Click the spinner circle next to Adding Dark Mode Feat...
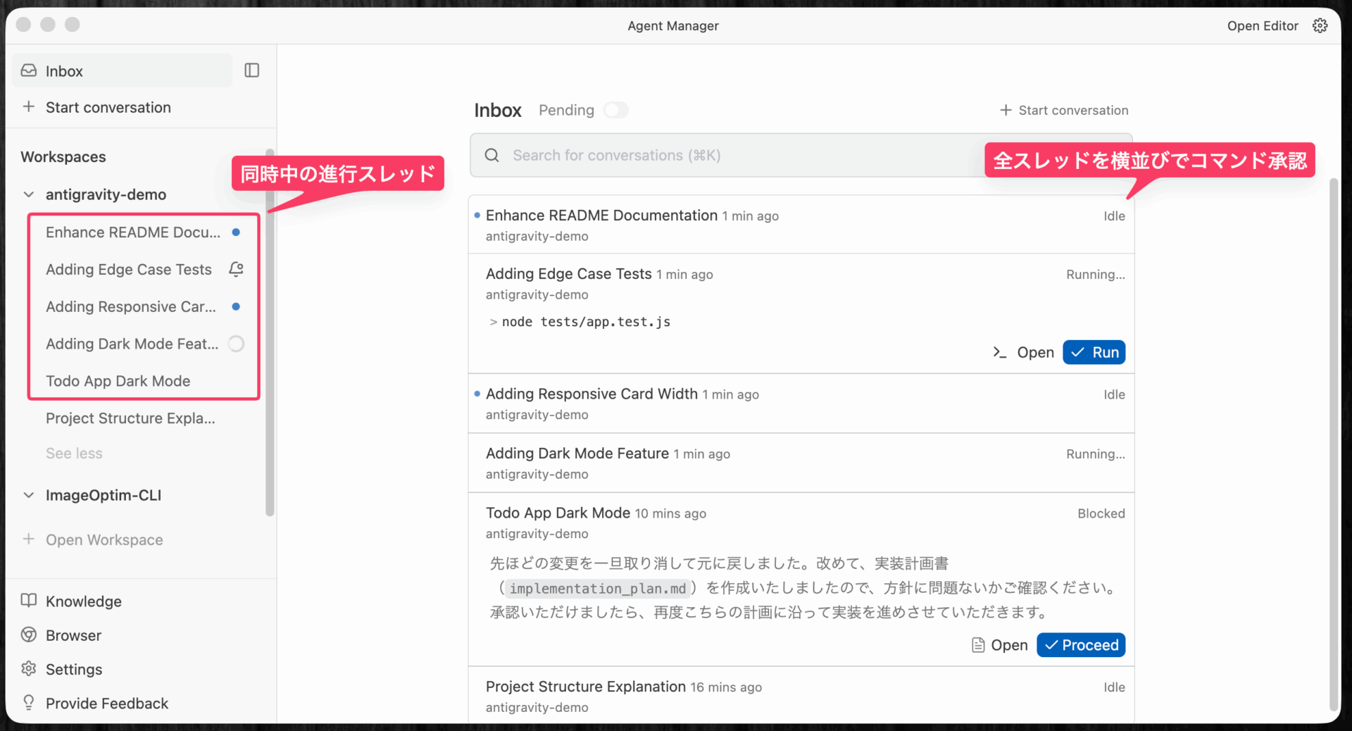This screenshot has width=1352, height=731. pos(237,344)
